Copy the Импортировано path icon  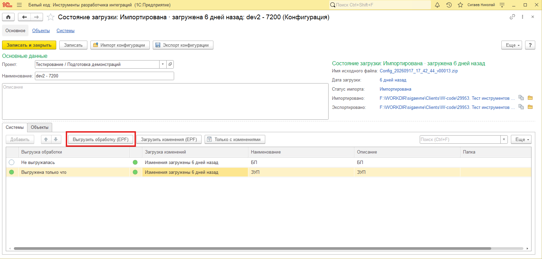click(521, 98)
